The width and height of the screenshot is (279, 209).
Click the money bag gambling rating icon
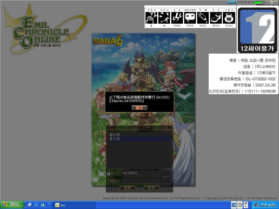pyautogui.click(x=229, y=18)
